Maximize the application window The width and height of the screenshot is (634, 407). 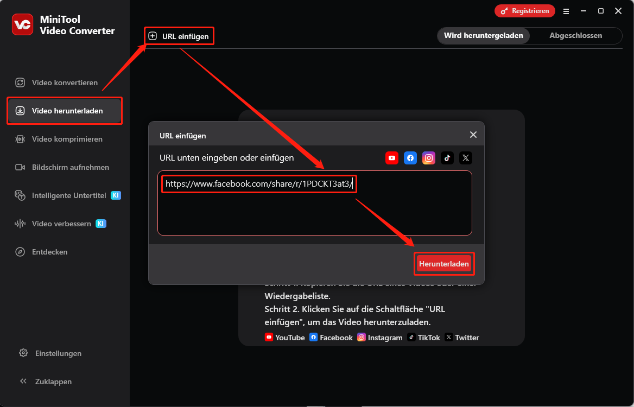[x=601, y=11]
